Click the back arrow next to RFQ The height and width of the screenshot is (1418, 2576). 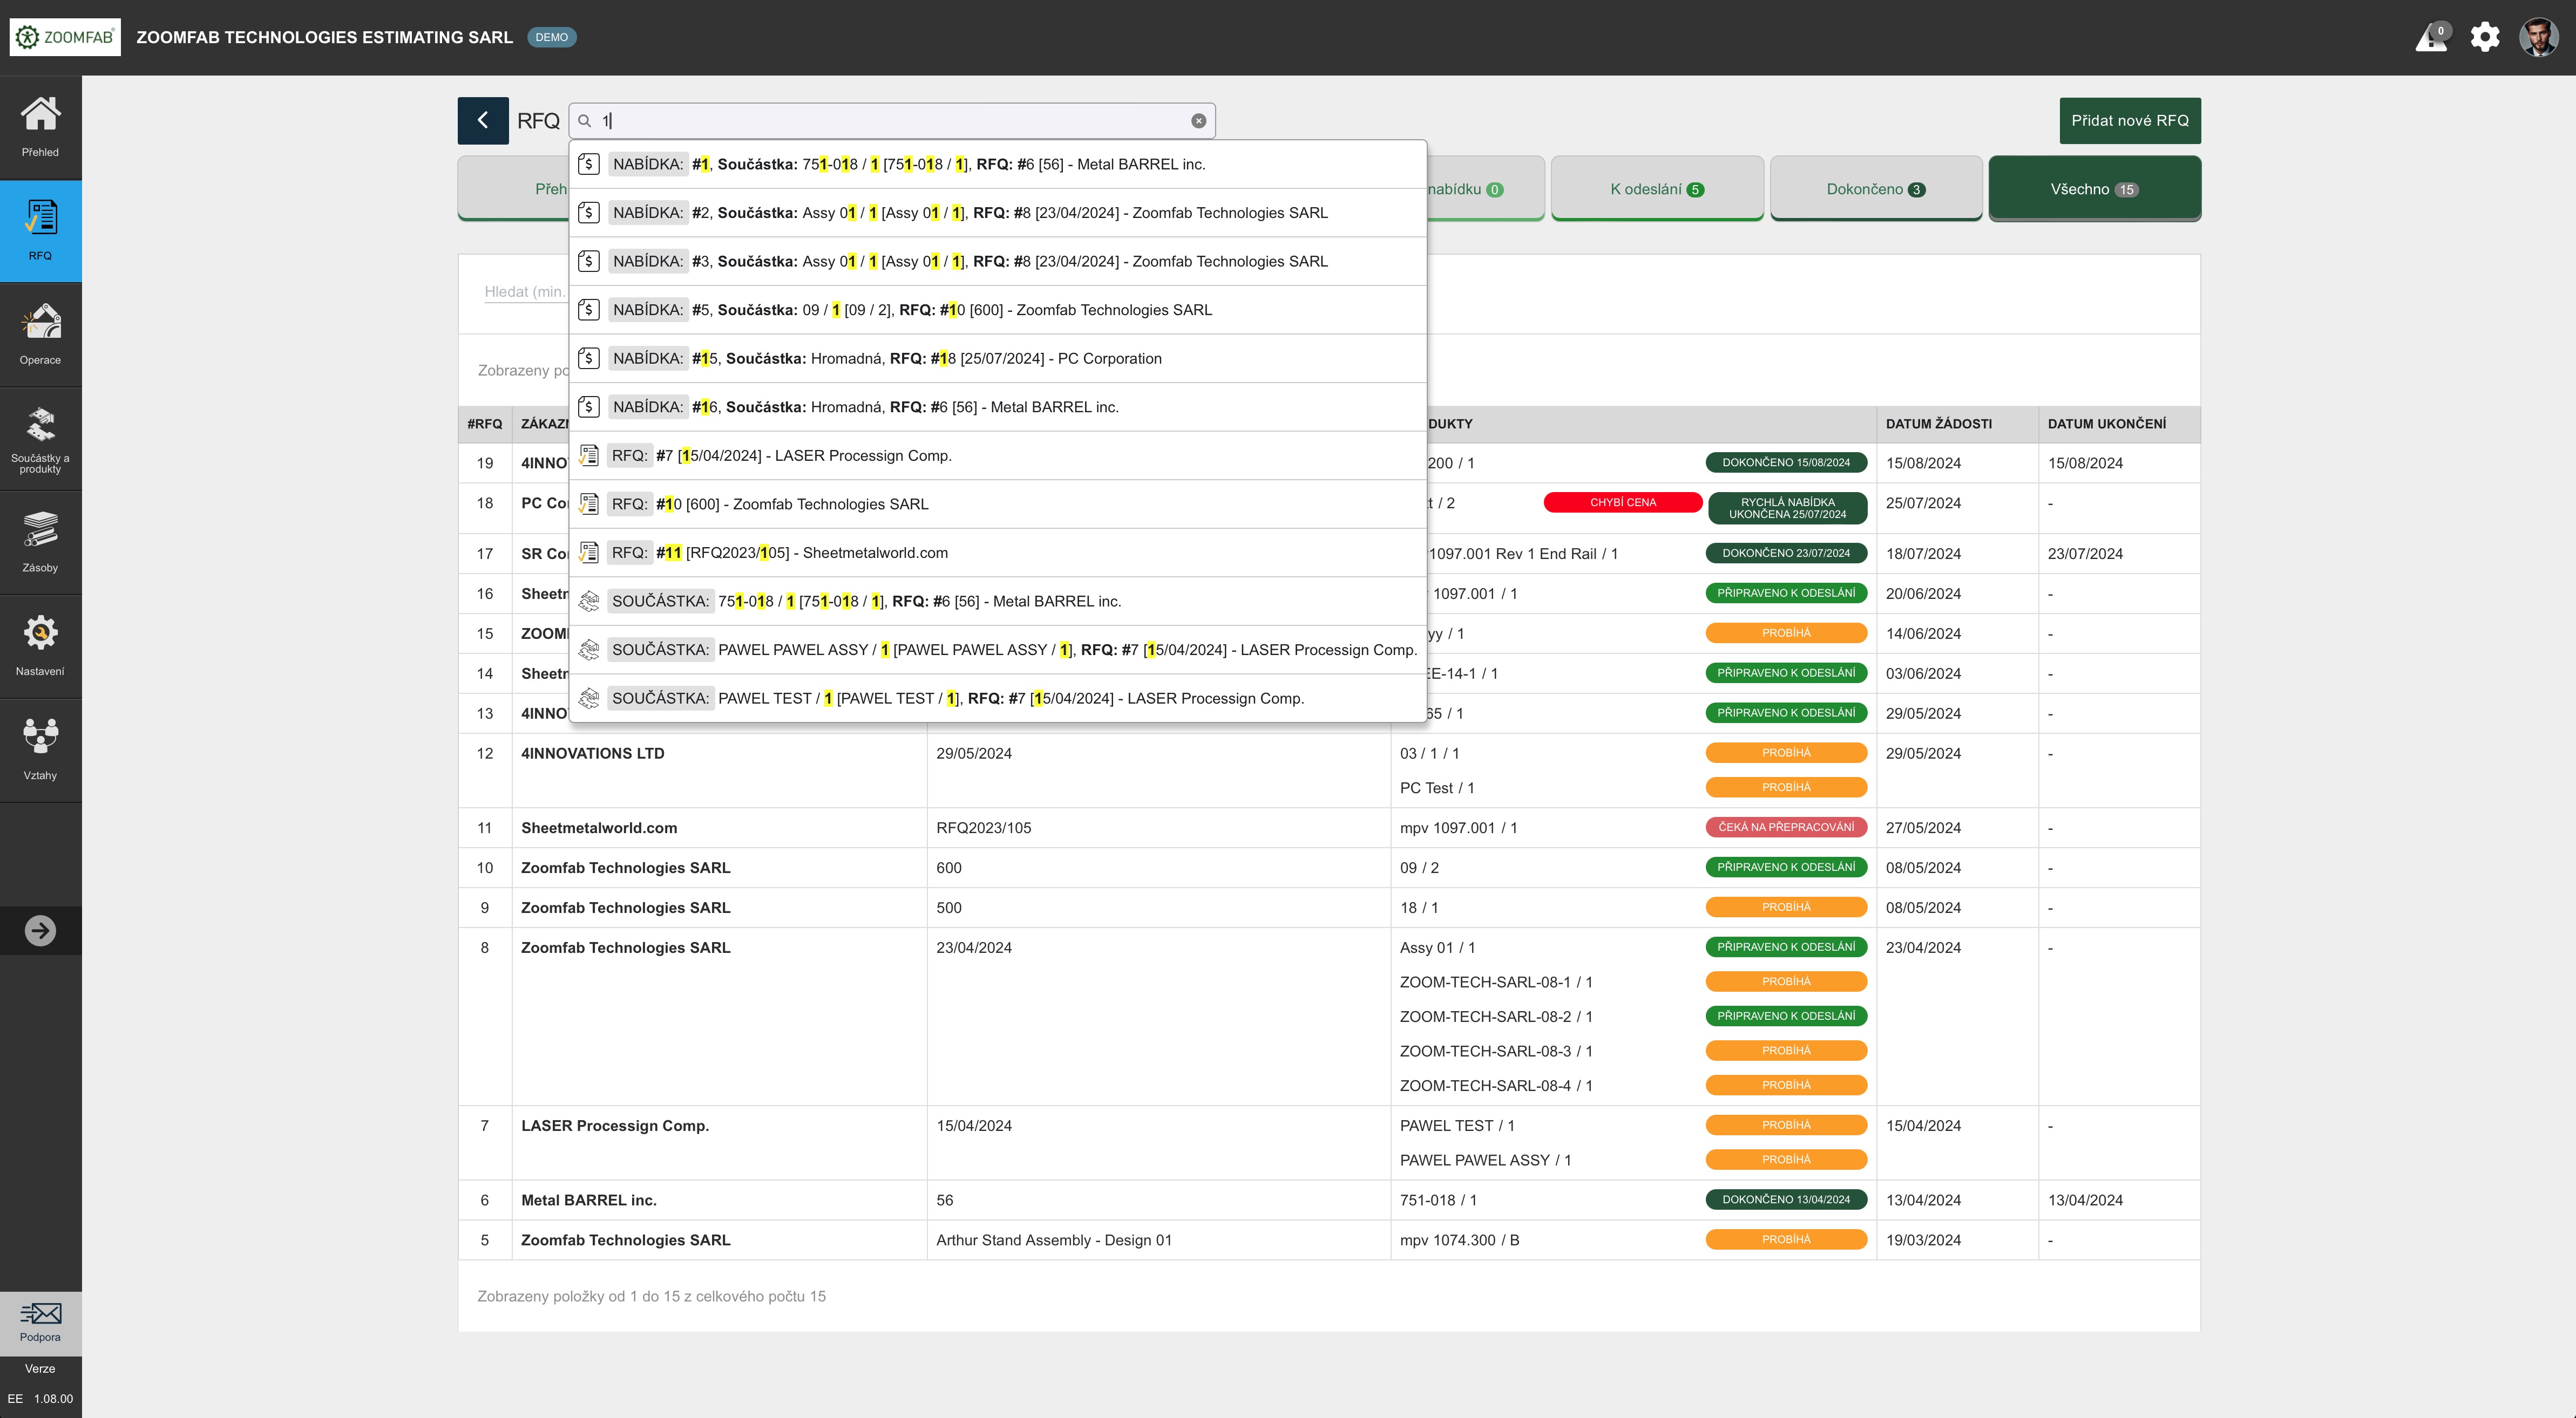[483, 121]
